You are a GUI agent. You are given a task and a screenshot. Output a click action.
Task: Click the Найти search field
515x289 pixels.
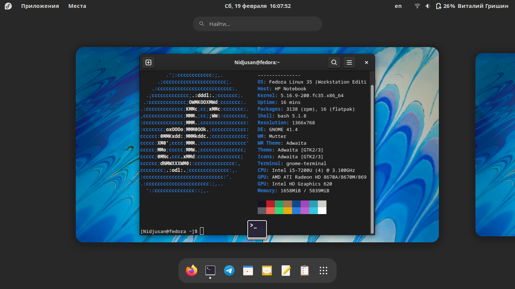click(257, 24)
